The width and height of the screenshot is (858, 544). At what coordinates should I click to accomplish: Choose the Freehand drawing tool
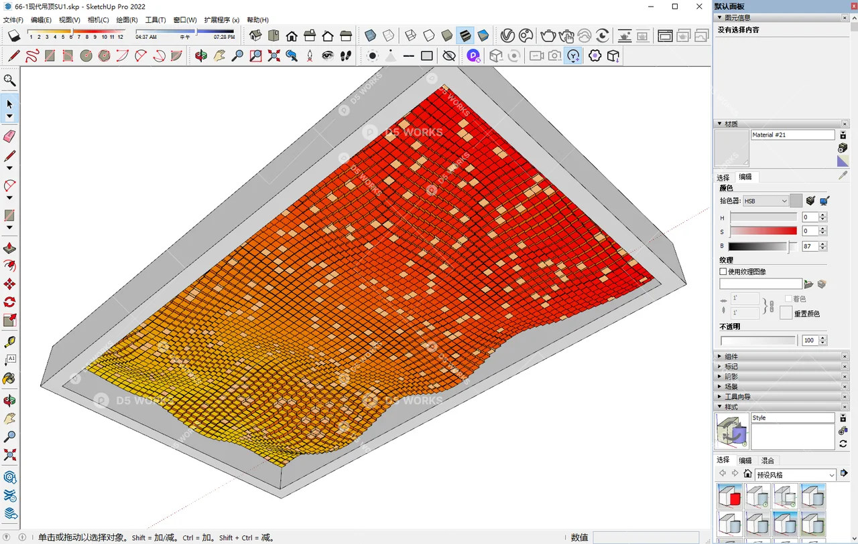32,56
